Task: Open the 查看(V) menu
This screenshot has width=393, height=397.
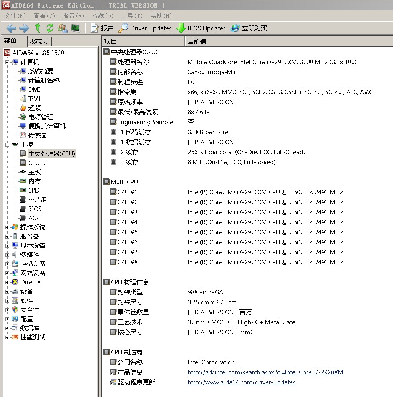Action: coord(44,16)
